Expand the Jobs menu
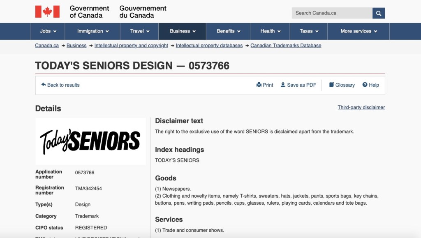421x238 pixels. pos(49,31)
